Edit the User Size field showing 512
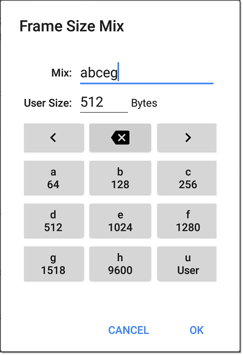 tap(104, 103)
